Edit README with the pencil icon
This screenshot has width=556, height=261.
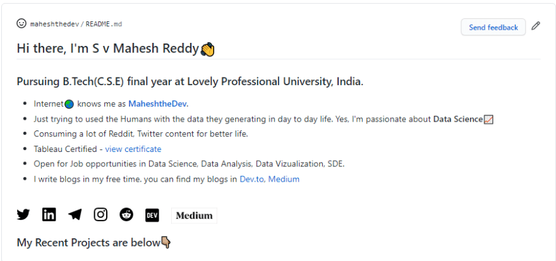536,26
